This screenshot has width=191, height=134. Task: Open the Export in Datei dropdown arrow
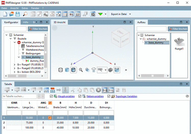point(130,14)
